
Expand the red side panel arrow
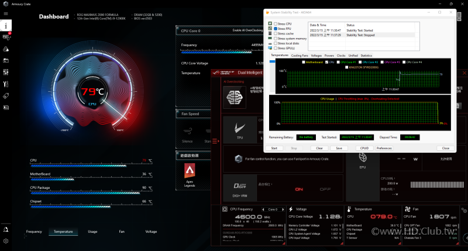216,141
